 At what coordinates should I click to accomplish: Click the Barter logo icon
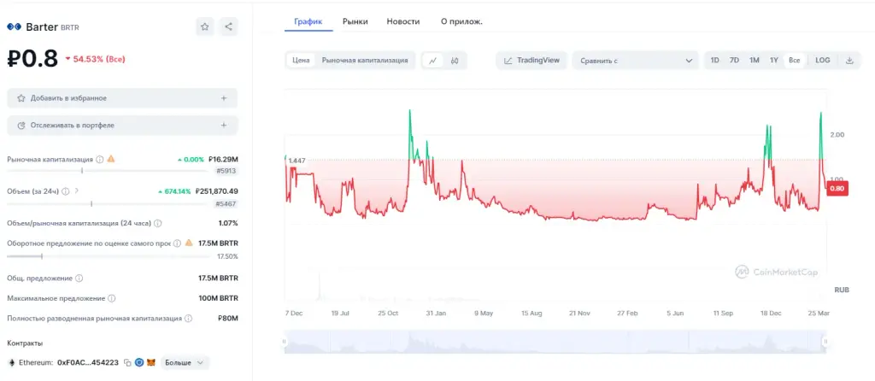(x=14, y=26)
